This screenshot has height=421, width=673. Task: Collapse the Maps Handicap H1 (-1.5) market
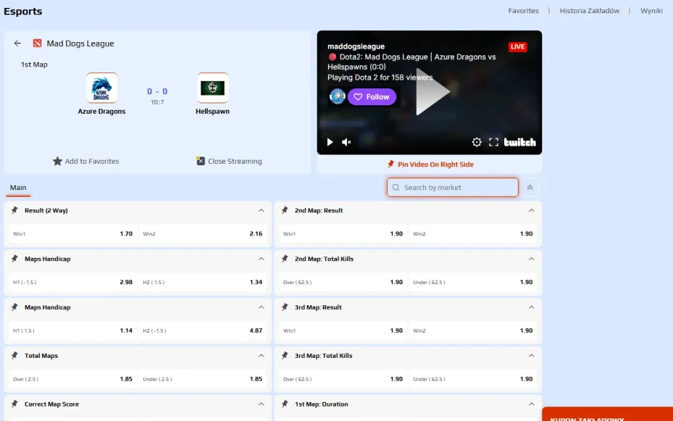pos(261,259)
